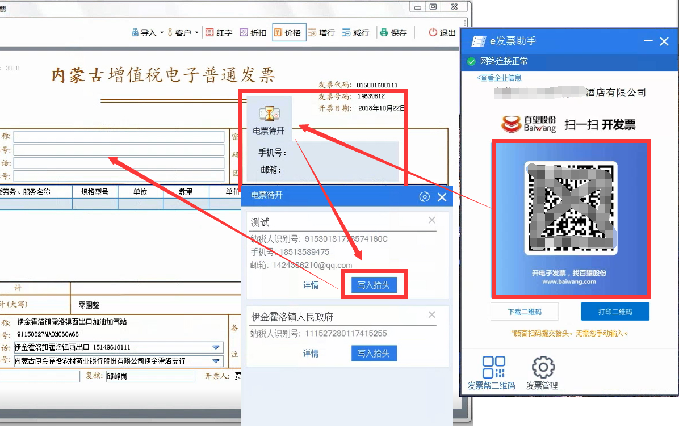Click the e发票助手 logo icon

click(479, 41)
